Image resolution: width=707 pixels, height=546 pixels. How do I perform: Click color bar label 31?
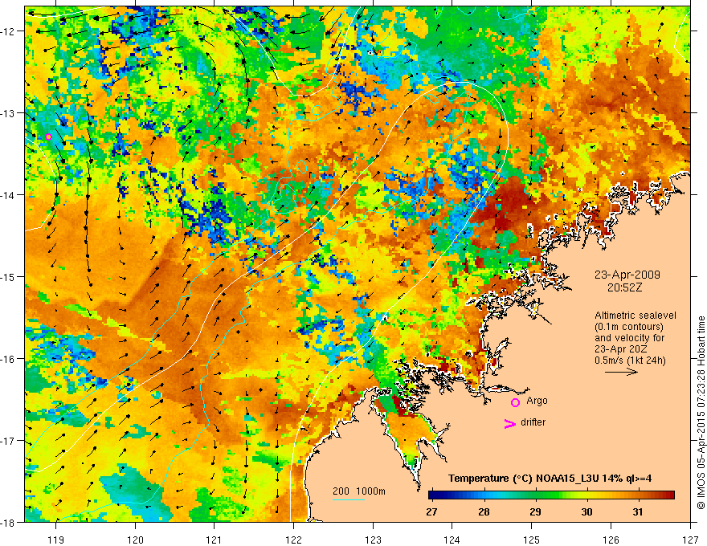pyautogui.click(x=638, y=512)
